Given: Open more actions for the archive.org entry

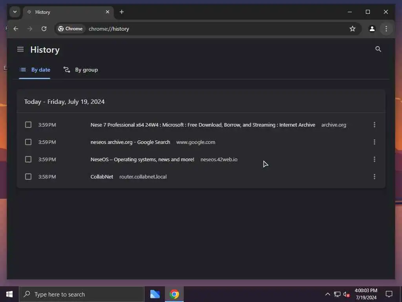Looking at the screenshot, I should coord(374,125).
